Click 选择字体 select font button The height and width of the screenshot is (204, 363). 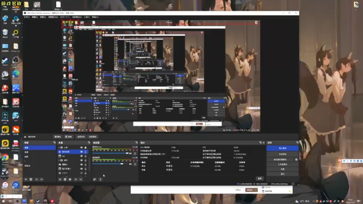[x=81, y=137]
